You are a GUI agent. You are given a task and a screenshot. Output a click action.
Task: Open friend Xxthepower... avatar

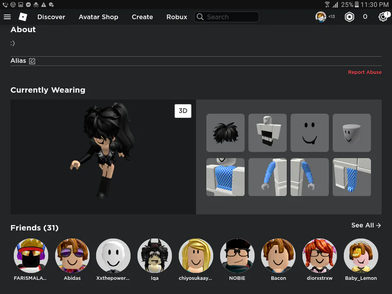[113, 256]
